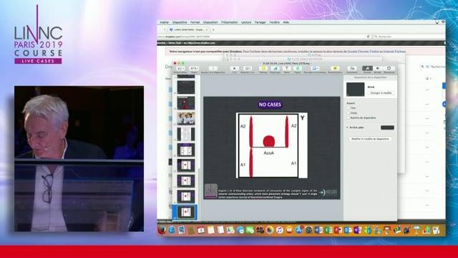Image resolution: width=458 pixels, height=258 pixels.
Task: Insert a shape using the Figure icon
Action: click(298, 69)
